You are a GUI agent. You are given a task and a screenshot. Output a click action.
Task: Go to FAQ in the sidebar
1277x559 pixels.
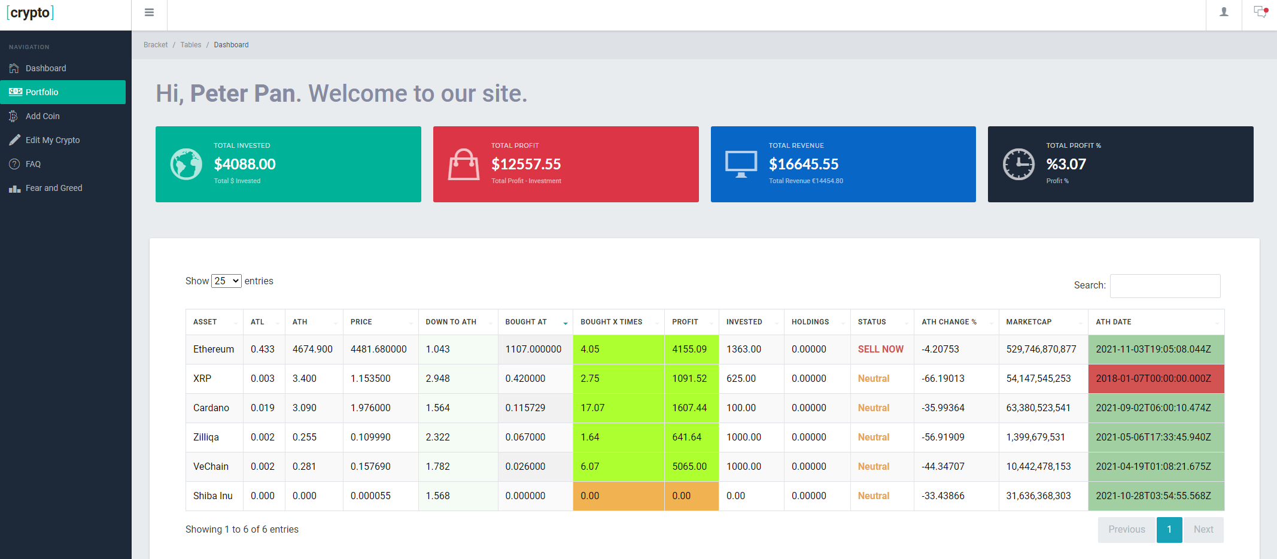click(33, 164)
